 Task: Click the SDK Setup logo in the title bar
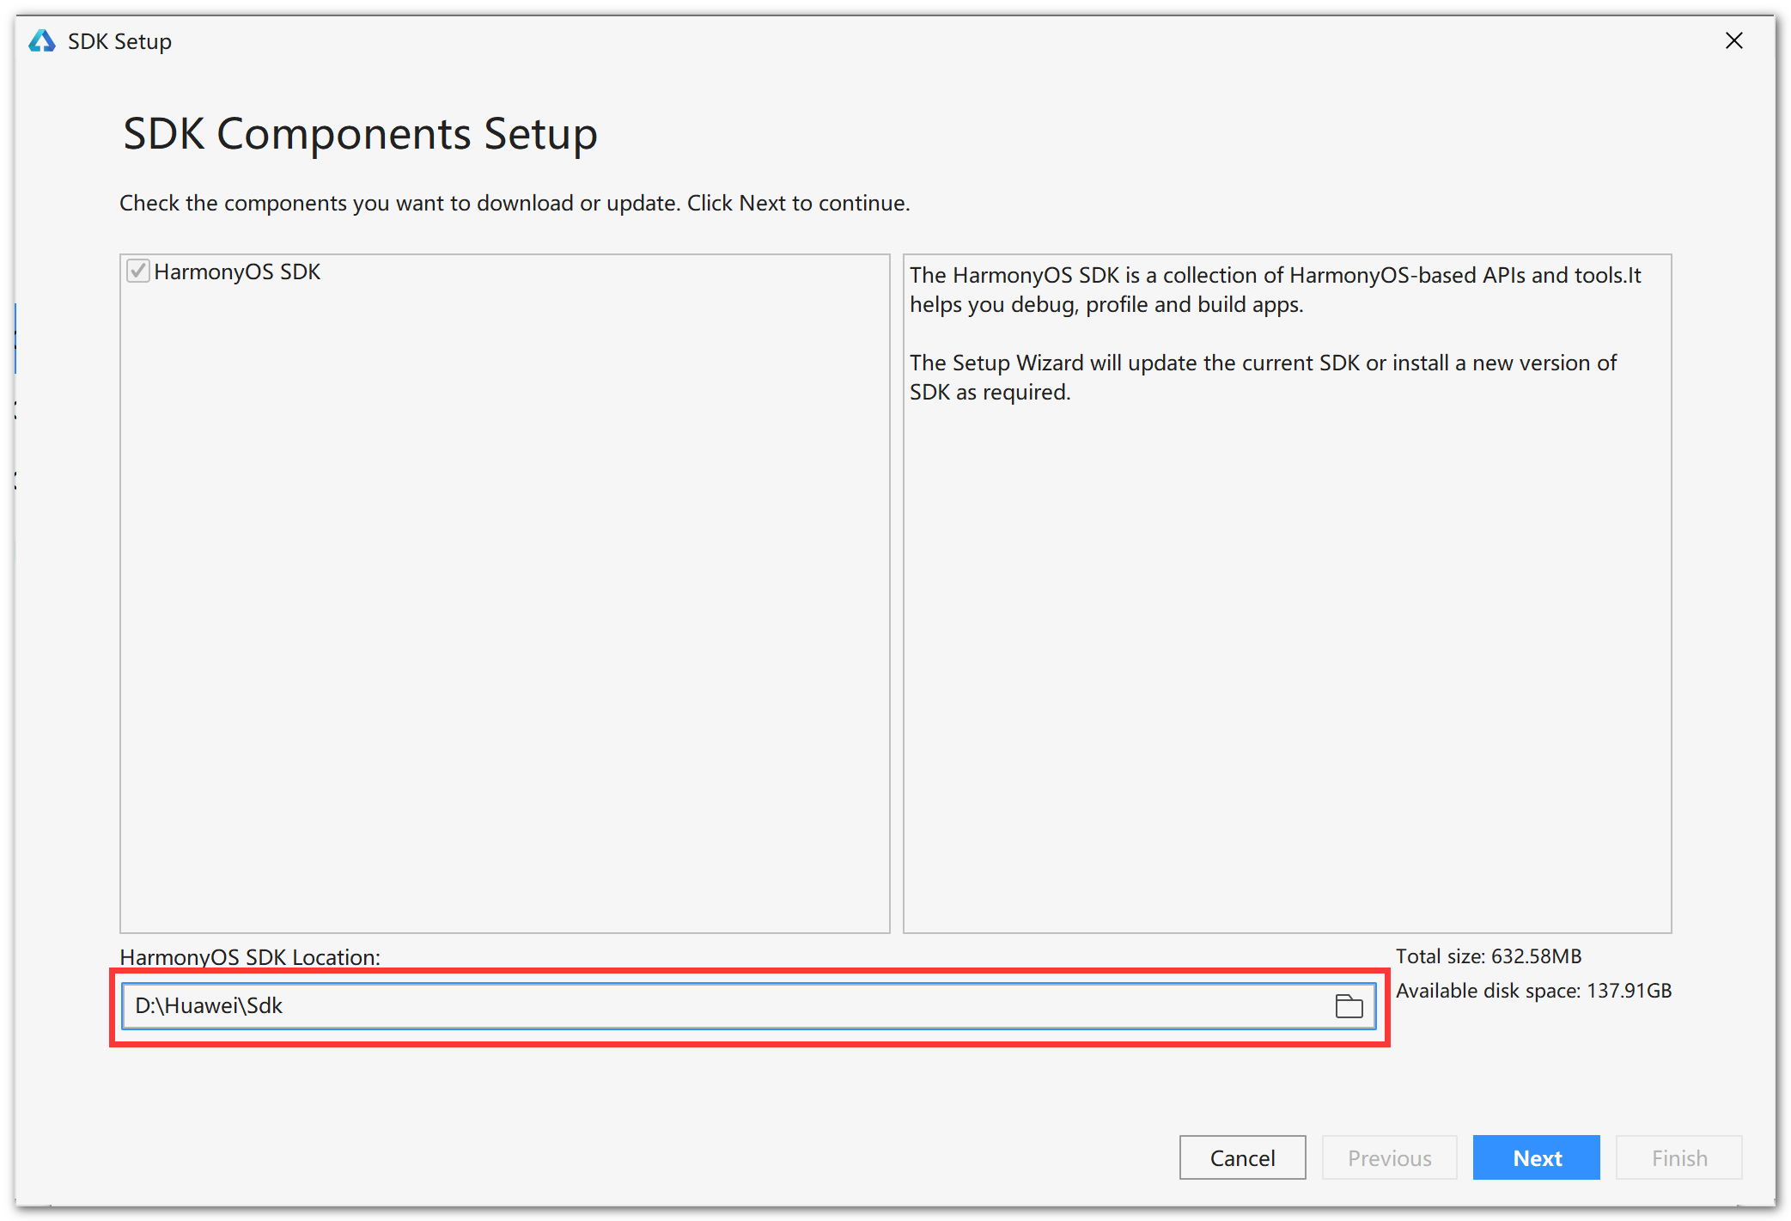(x=41, y=40)
